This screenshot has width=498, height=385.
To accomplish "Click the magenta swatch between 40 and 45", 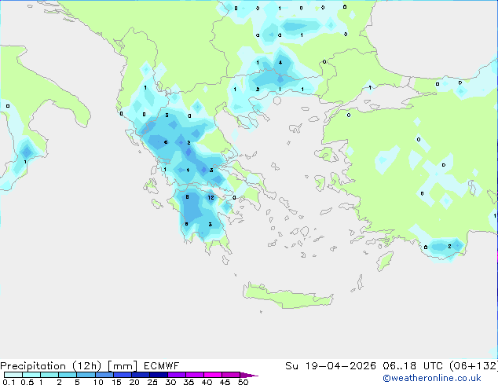I will (x=213, y=375).
